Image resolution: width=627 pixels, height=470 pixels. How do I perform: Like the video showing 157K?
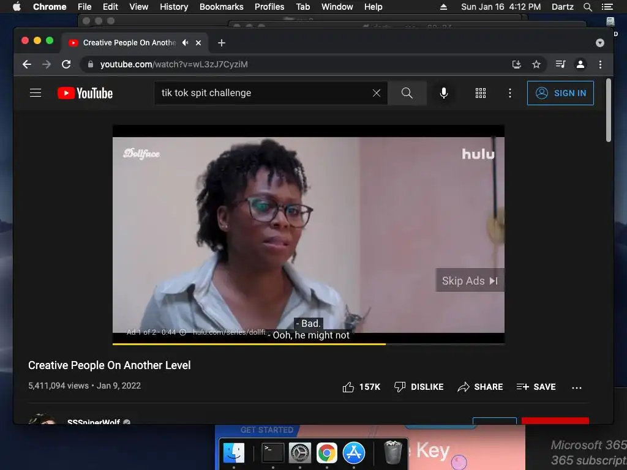(x=361, y=387)
